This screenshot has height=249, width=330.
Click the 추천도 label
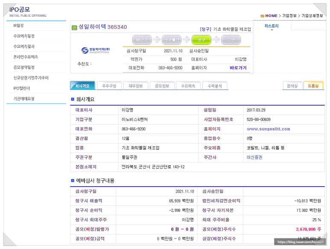[85, 64]
